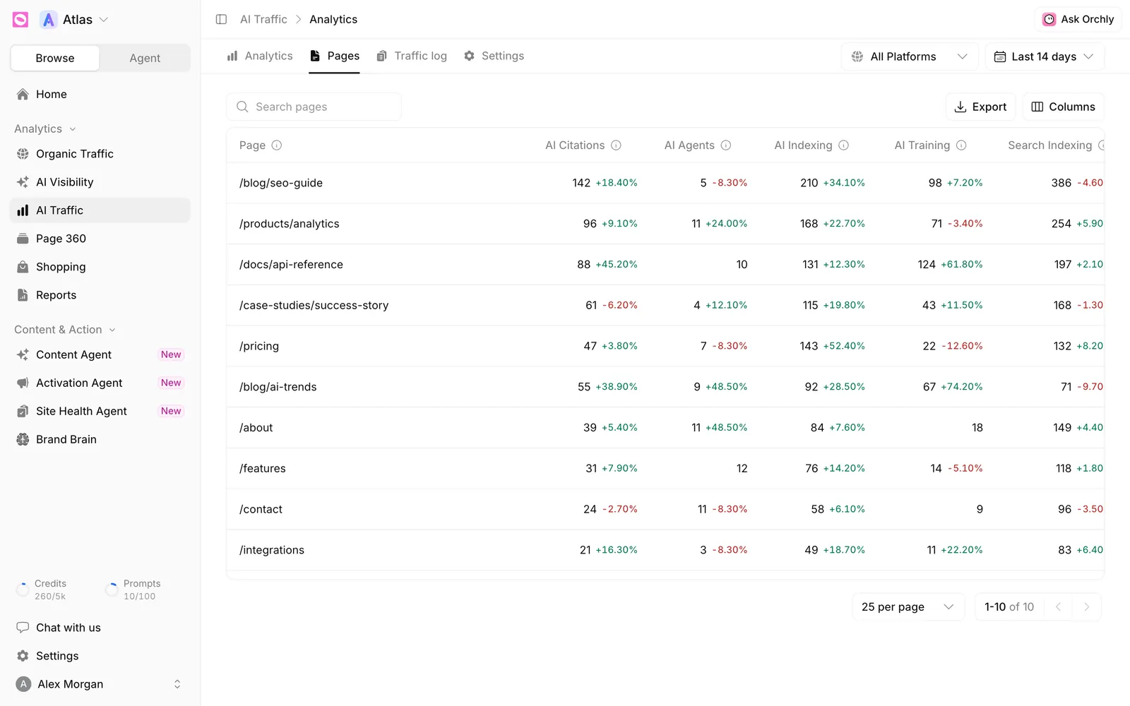Screen dimensions: 1130x706
Task: Select the Pages tab
Action: click(x=335, y=56)
